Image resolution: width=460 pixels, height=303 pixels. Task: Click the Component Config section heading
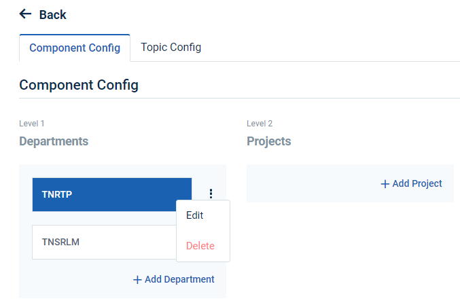(x=79, y=85)
